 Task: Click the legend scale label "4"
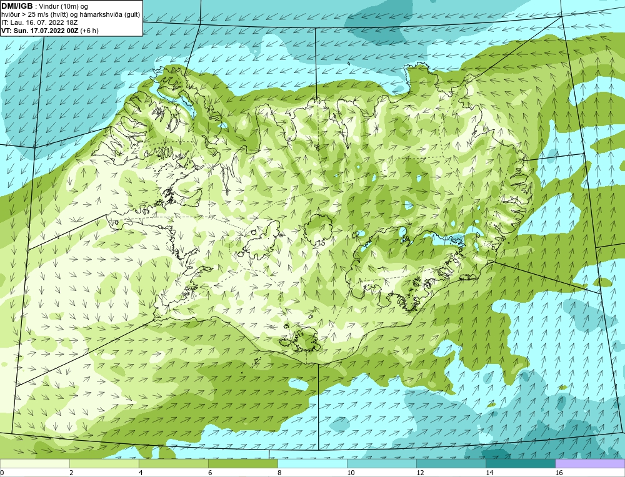(141, 473)
